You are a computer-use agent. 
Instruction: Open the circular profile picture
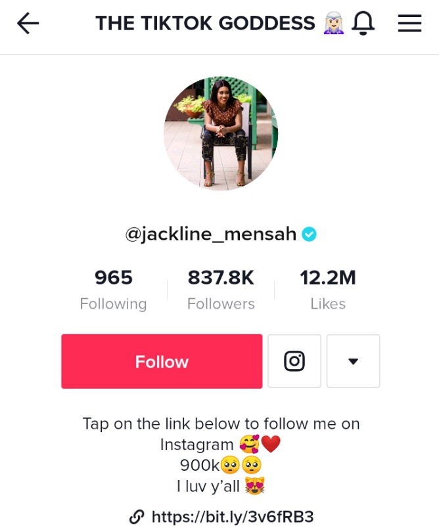(221, 133)
